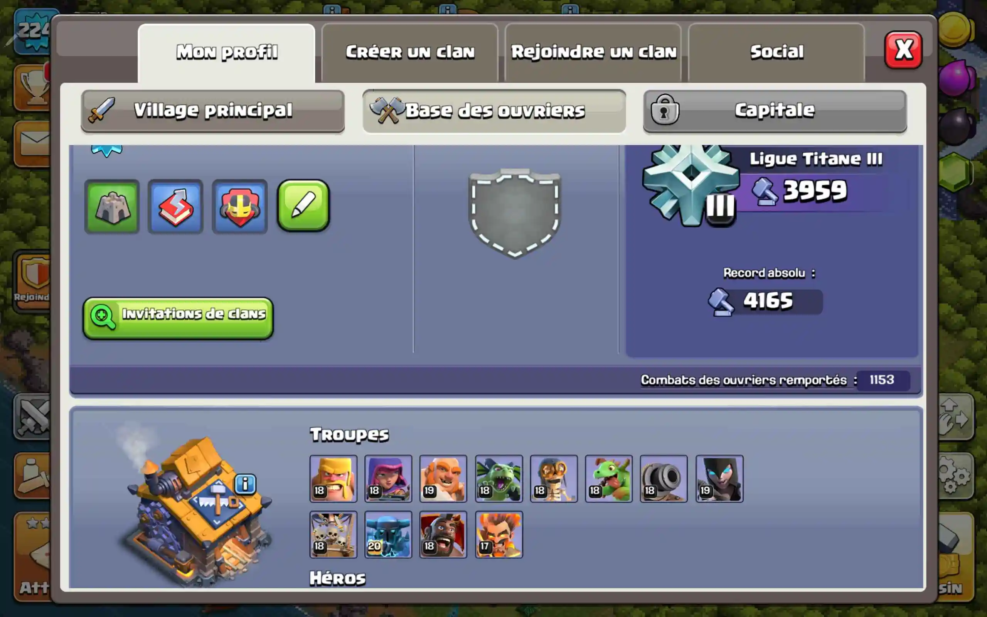Select the Electrofire Wizard level 17 icon
This screenshot has width=987, height=617.
point(499,534)
